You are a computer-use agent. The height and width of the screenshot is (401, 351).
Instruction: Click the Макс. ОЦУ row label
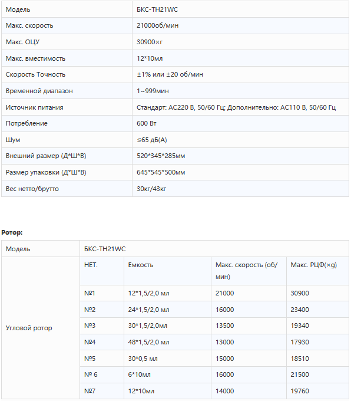tap(22, 42)
